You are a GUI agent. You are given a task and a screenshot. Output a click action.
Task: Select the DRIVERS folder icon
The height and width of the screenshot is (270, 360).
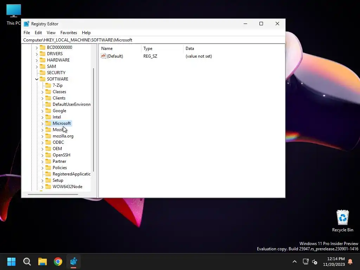(x=43, y=53)
